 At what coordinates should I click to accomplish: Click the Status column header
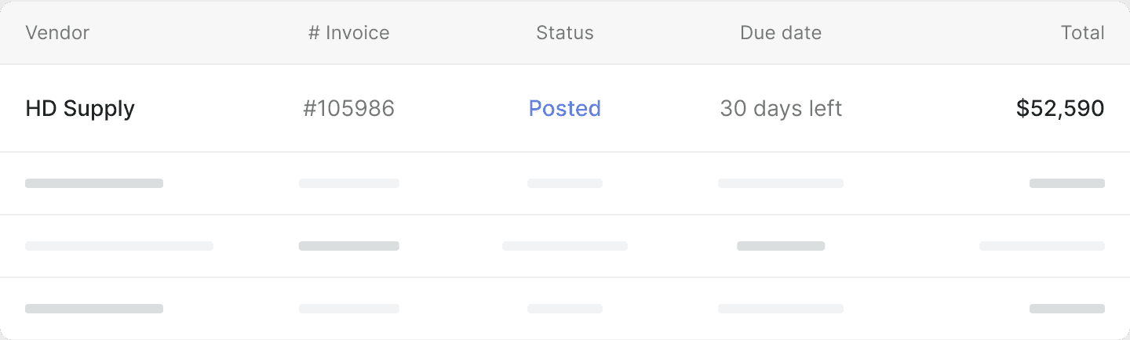(565, 33)
